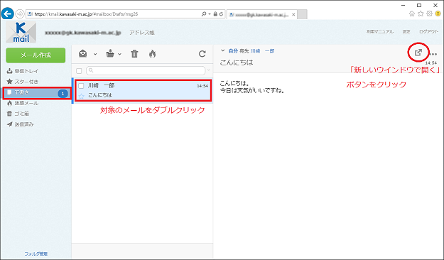Screen dimensions: 444x260
Task: Click the refresh mail list icon
Action: [202, 53]
